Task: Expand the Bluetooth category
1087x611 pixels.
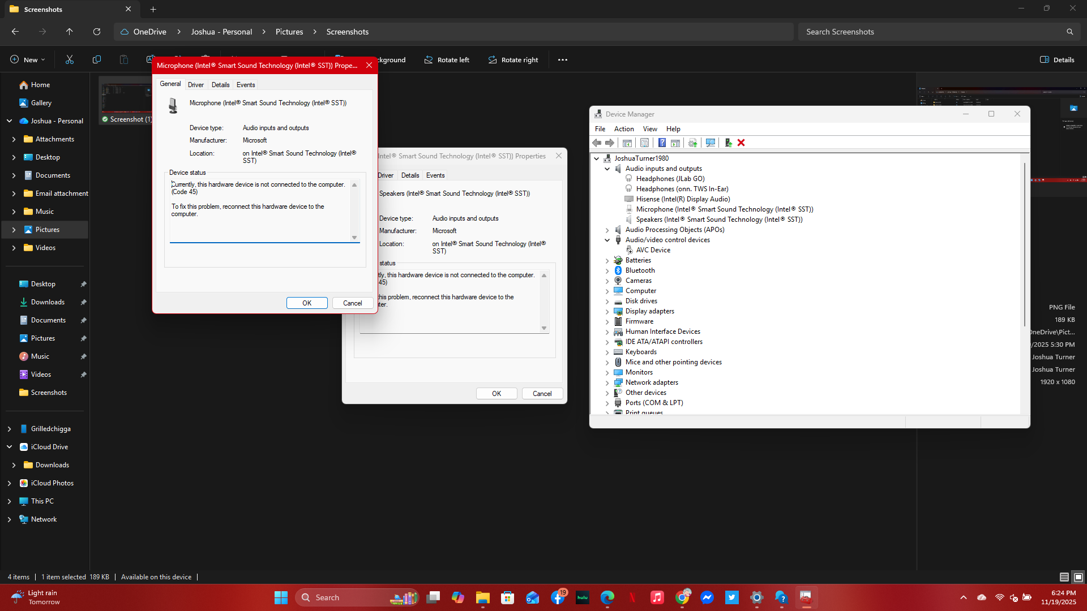Action: 607,270
